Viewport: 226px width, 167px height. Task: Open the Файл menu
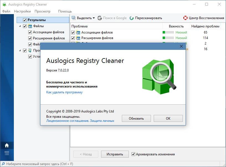click(6, 11)
